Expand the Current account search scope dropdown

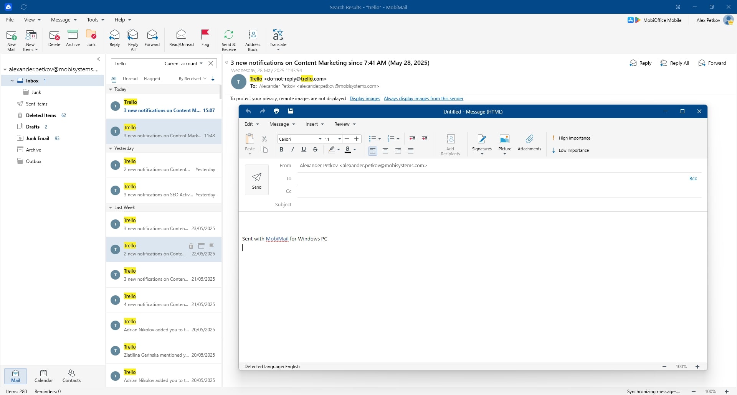pyautogui.click(x=184, y=64)
